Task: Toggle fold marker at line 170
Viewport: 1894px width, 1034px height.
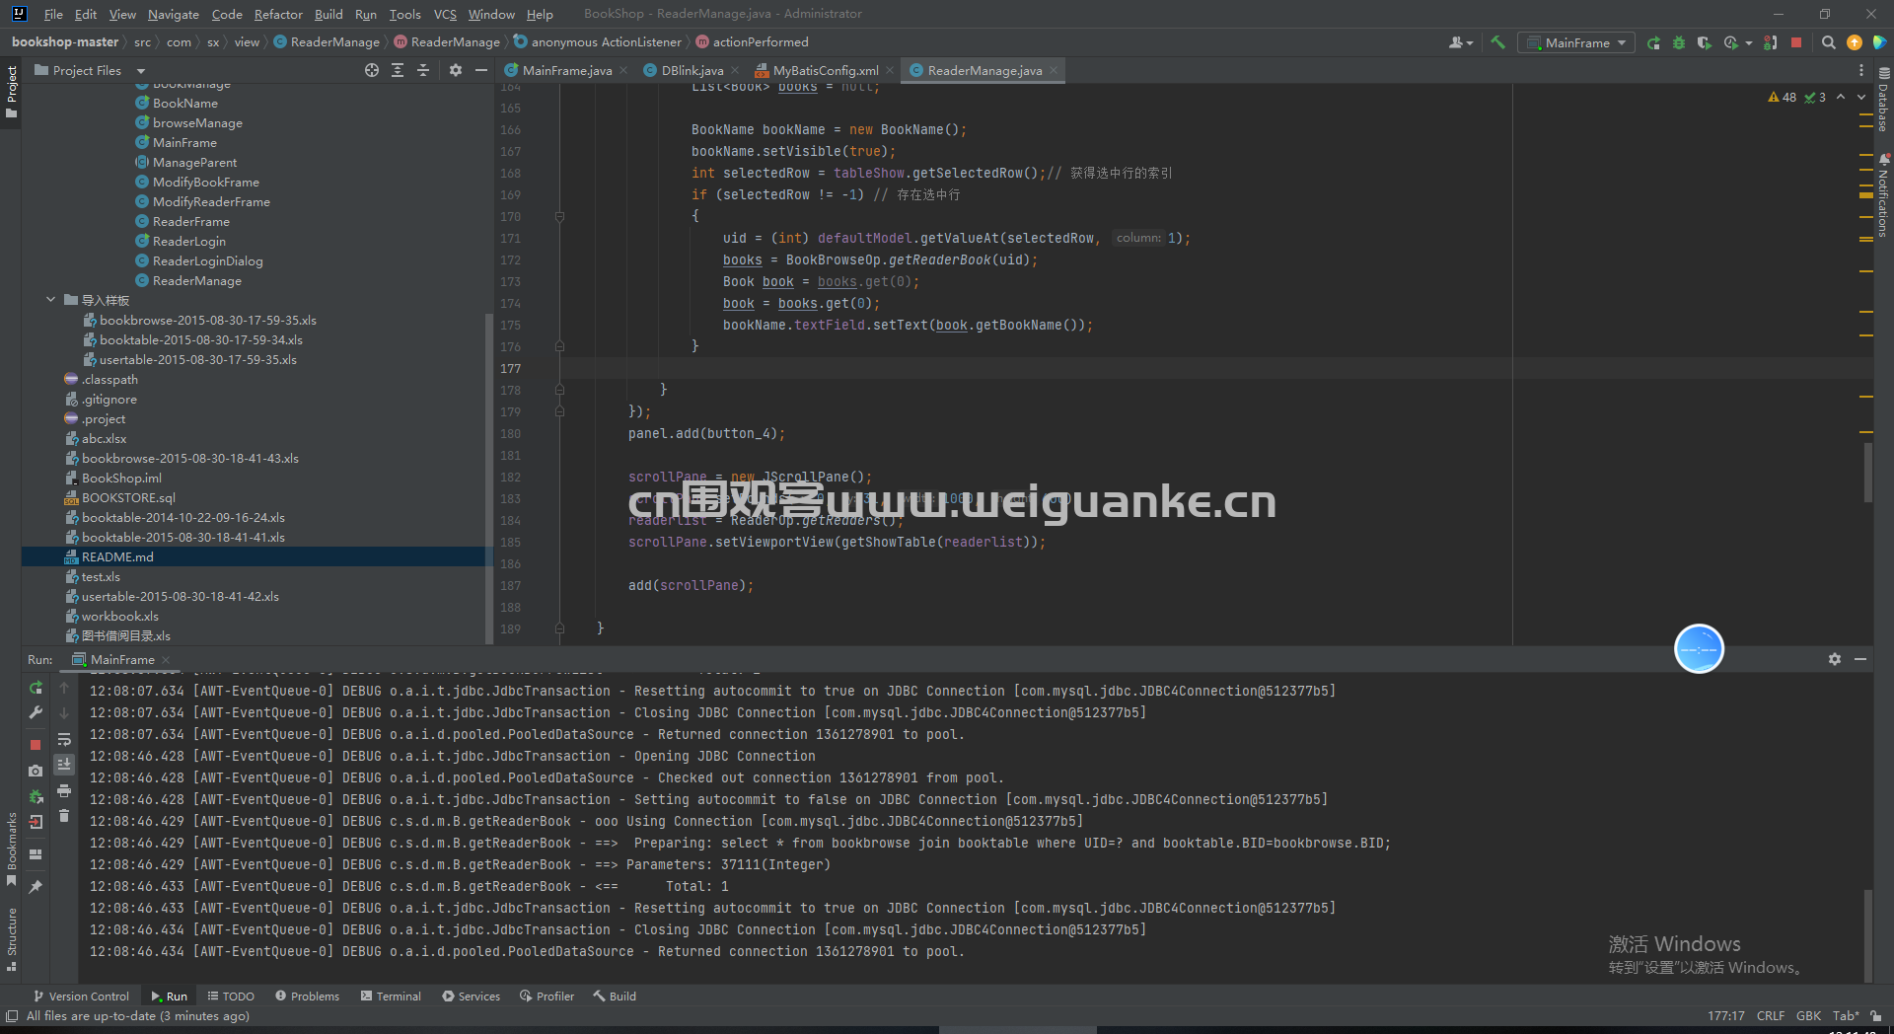Action: (x=559, y=216)
